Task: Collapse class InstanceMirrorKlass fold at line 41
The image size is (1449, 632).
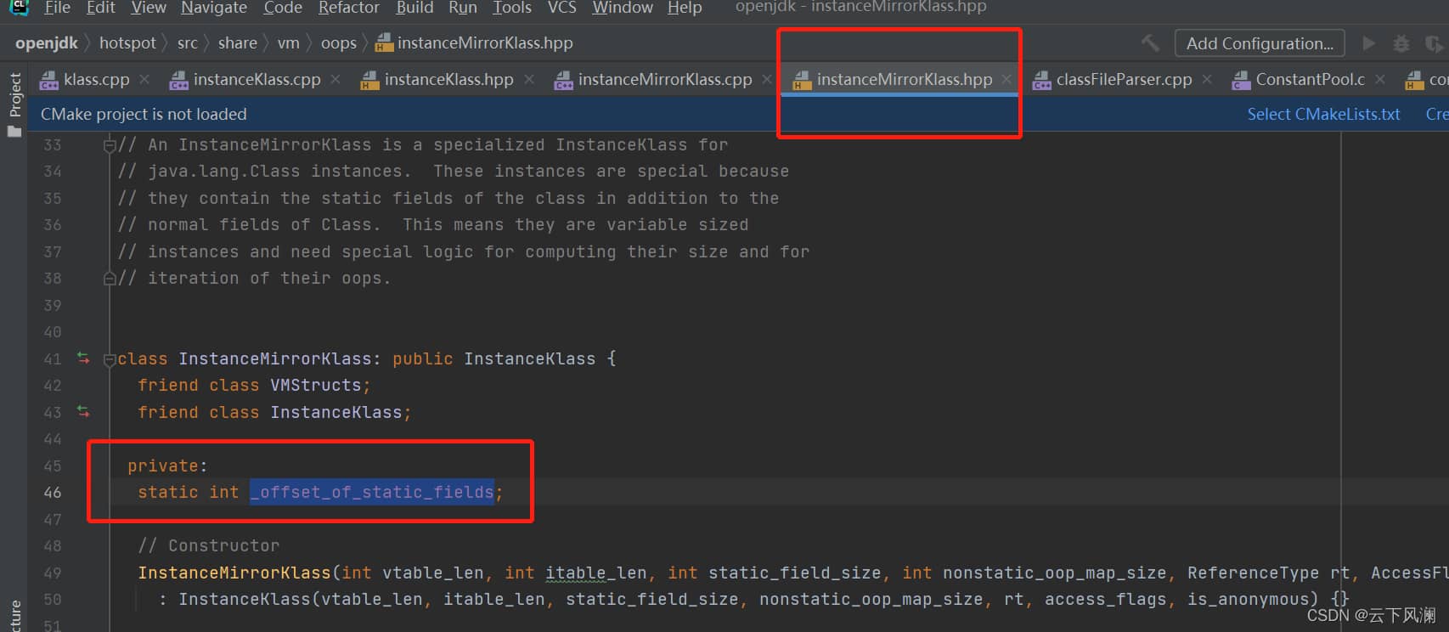Action: tap(109, 359)
